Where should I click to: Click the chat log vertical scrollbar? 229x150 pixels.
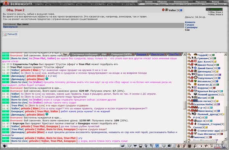[x=185, y=105]
